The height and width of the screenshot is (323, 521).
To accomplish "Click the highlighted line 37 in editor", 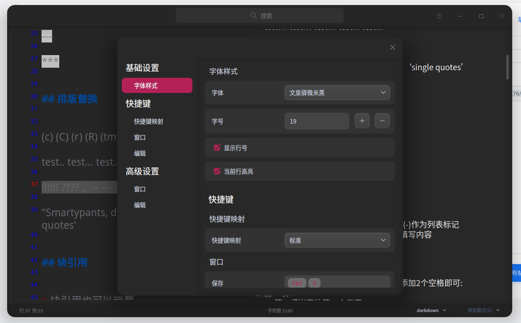I will click(79, 187).
